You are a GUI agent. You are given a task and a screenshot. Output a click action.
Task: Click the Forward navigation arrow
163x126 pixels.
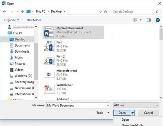[12, 12]
